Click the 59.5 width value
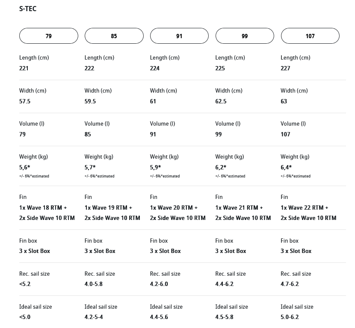This screenshot has height=328, width=355. pos(90,101)
